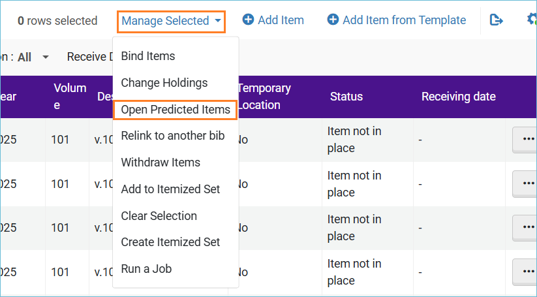
Task: Click volume 101 in first row
Action: (60, 140)
